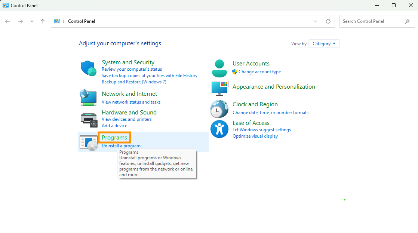Image resolution: width=418 pixels, height=233 pixels.
Task: Open the View by Category dropdown
Action: 324,44
